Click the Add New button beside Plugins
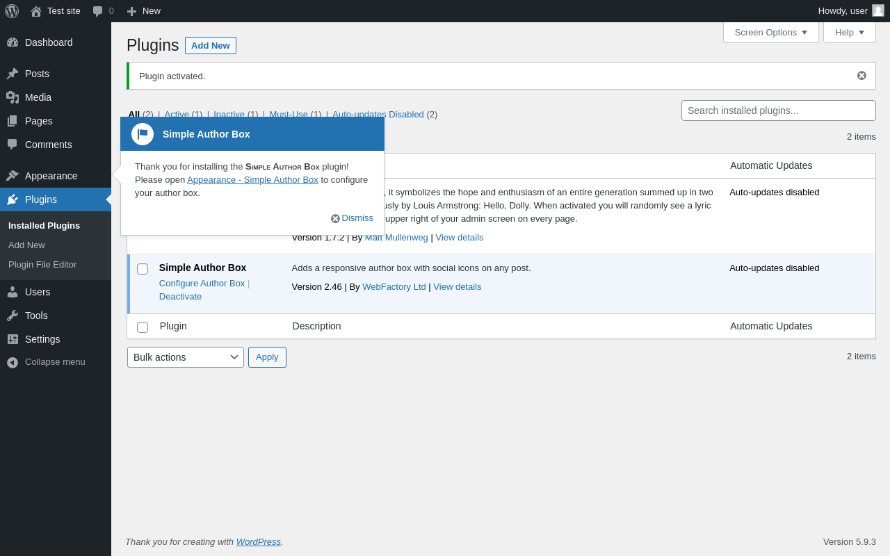The image size is (890, 556). [211, 46]
